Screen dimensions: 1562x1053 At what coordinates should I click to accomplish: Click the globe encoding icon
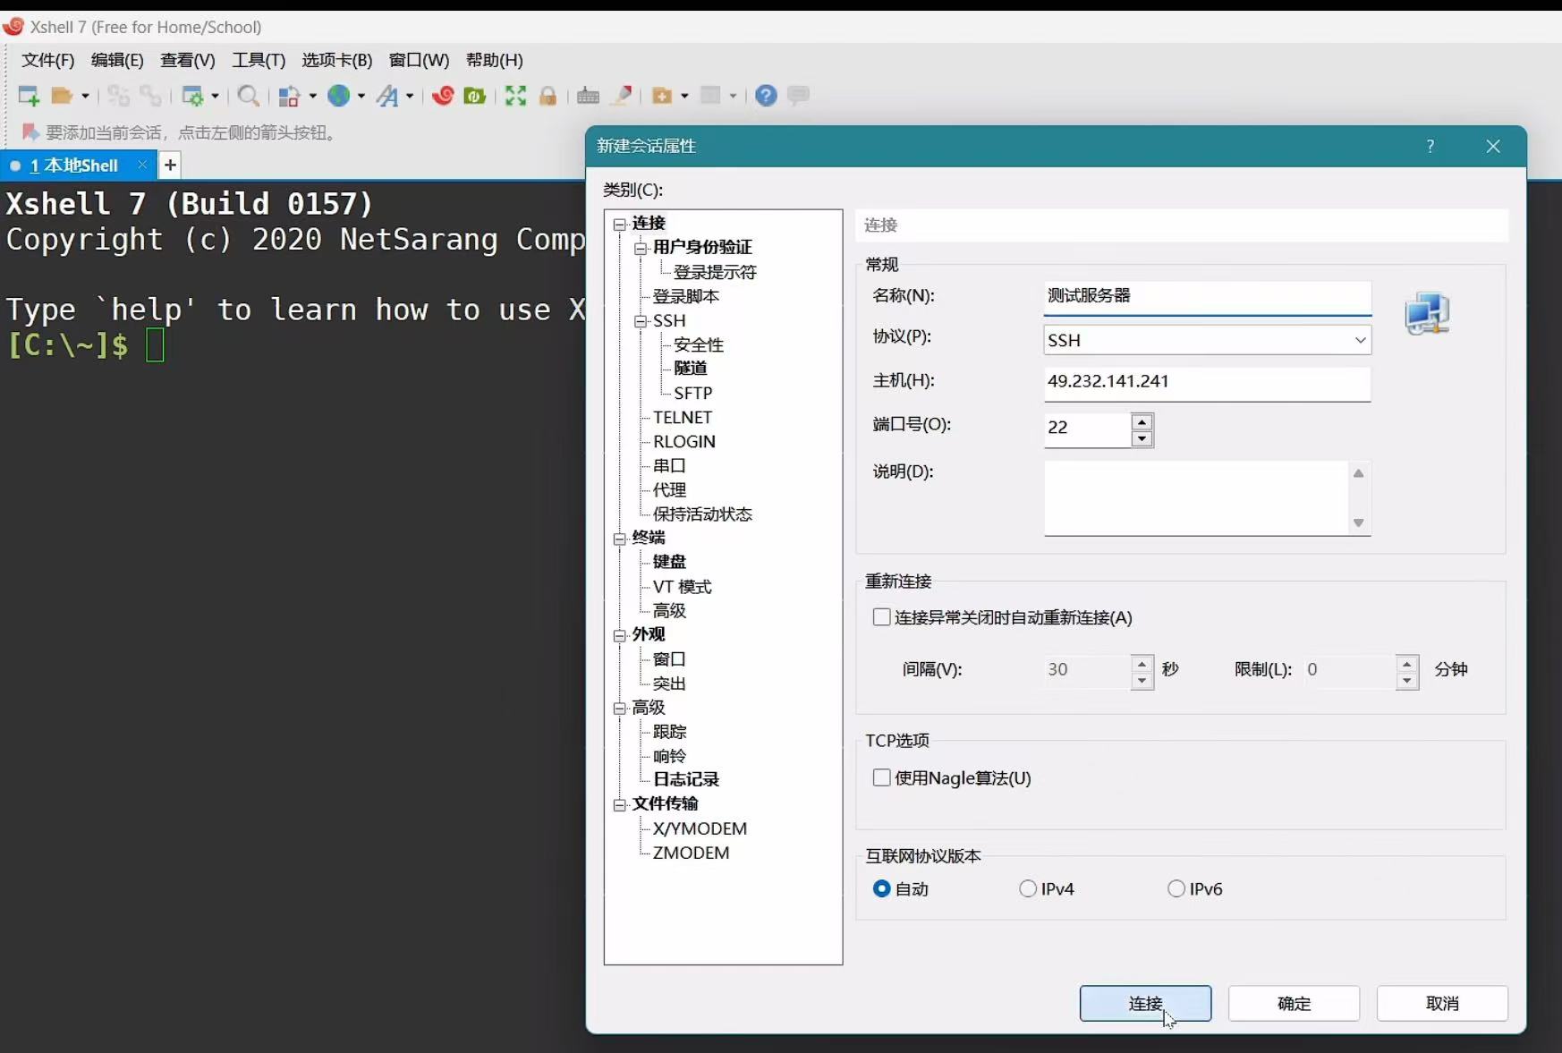[338, 96]
